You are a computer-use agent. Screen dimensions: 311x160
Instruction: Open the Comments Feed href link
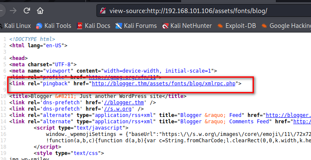302,122
